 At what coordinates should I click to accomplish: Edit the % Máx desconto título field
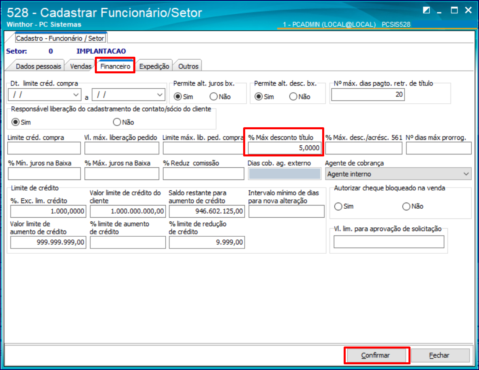pyautogui.click(x=284, y=148)
